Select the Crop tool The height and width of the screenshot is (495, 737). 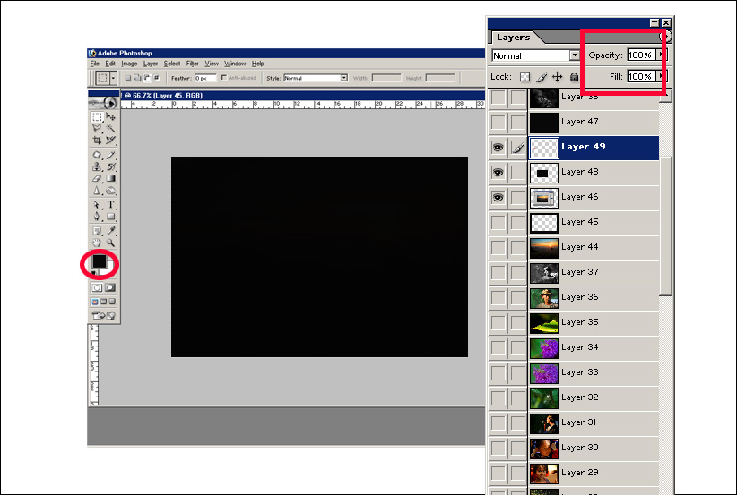coord(97,141)
